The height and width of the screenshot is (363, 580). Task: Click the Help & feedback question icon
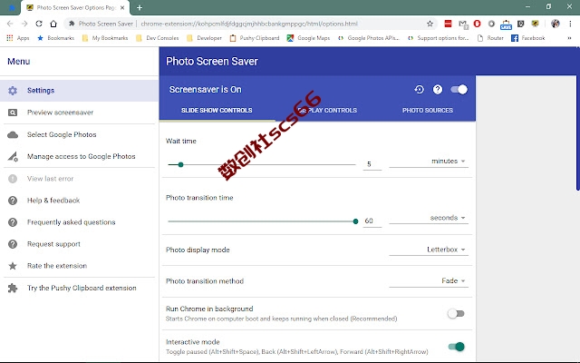[13, 201]
